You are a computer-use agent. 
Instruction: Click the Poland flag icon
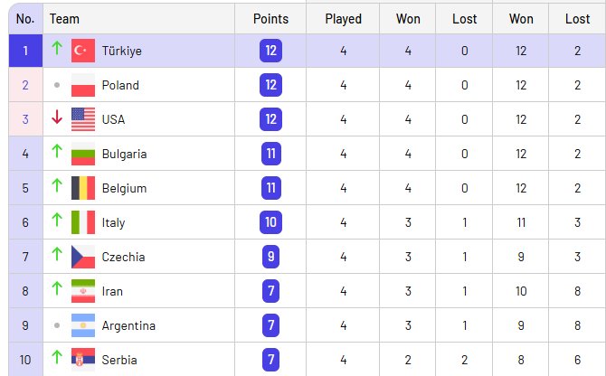pyautogui.click(x=83, y=85)
